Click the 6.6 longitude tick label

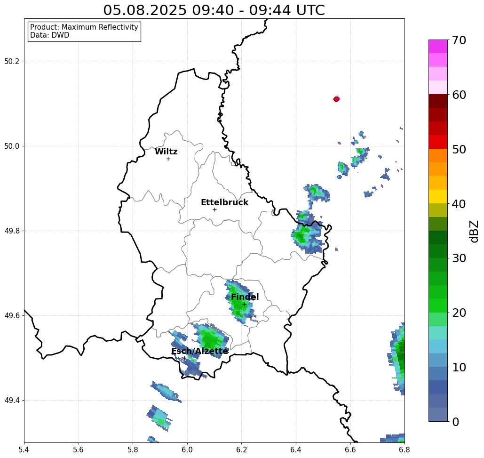(x=350, y=450)
